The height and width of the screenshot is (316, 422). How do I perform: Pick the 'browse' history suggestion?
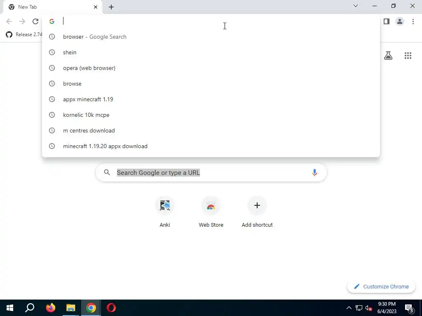tap(211, 84)
